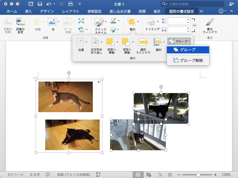Click the sidebar layout icon

click(31, 4)
